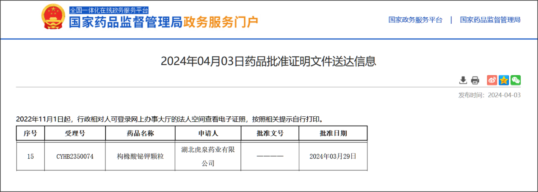
Task: Share to Weibo icon
Action: click(x=492, y=80)
